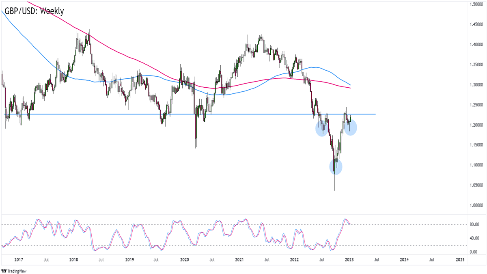Click the 2021 time axis label
The image size is (487, 274).
(239, 259)
